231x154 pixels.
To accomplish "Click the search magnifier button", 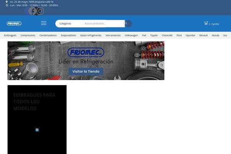I will 128,23.
